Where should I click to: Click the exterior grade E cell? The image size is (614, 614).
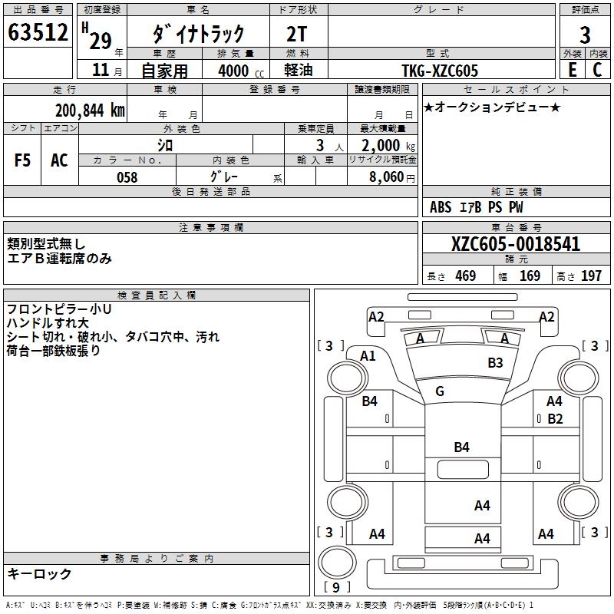572,70
